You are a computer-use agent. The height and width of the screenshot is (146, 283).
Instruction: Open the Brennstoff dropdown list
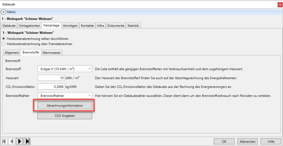click(x=89, y=69)
